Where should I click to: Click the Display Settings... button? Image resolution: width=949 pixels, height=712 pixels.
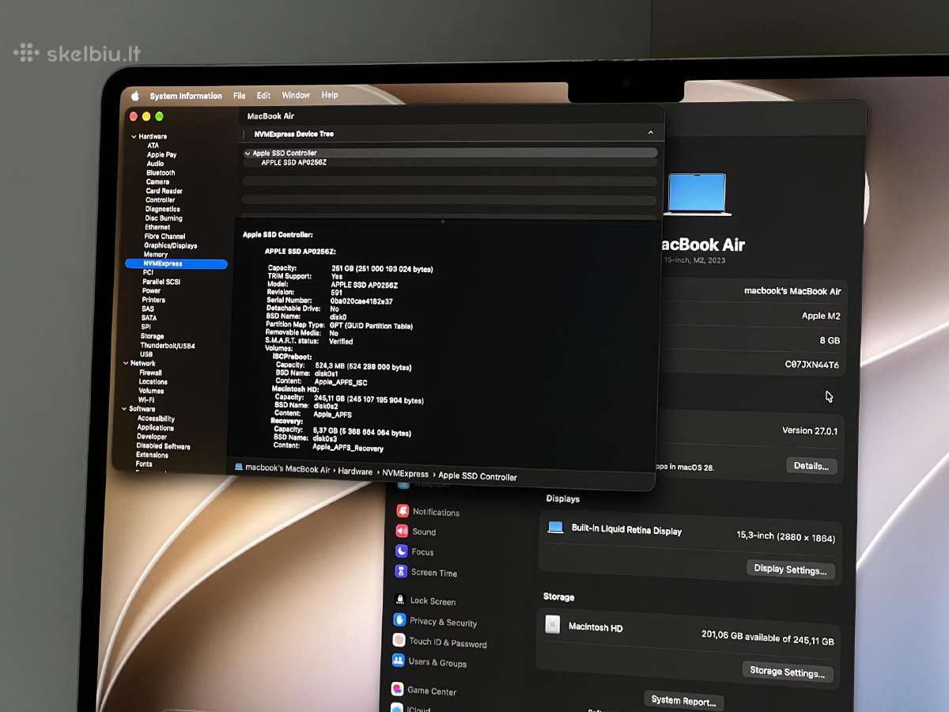click(790, 570)
